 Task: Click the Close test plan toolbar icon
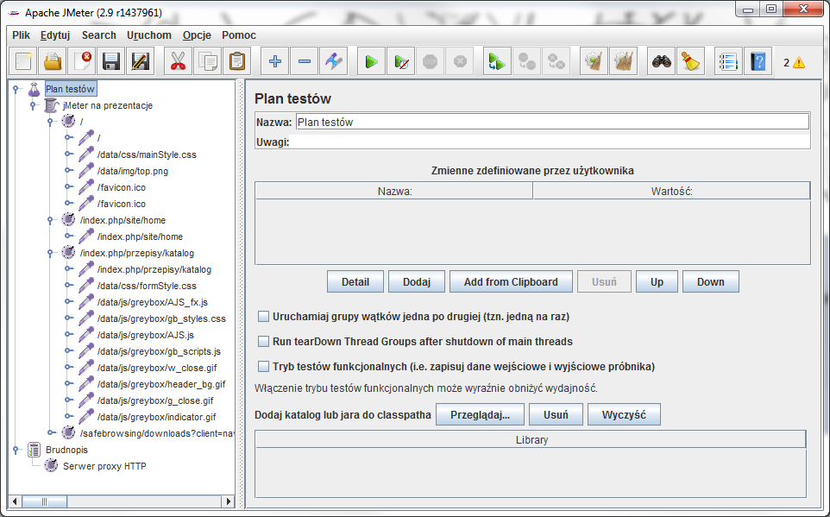pos(82,61)
